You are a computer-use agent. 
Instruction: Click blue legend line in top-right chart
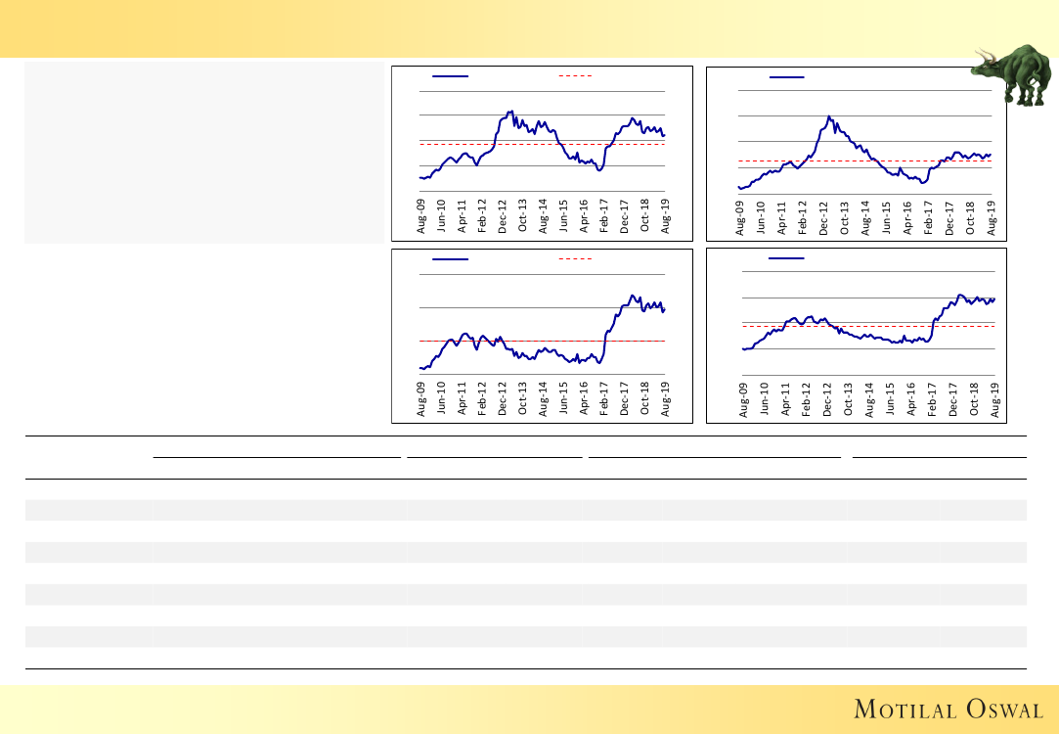pos(786,76)
